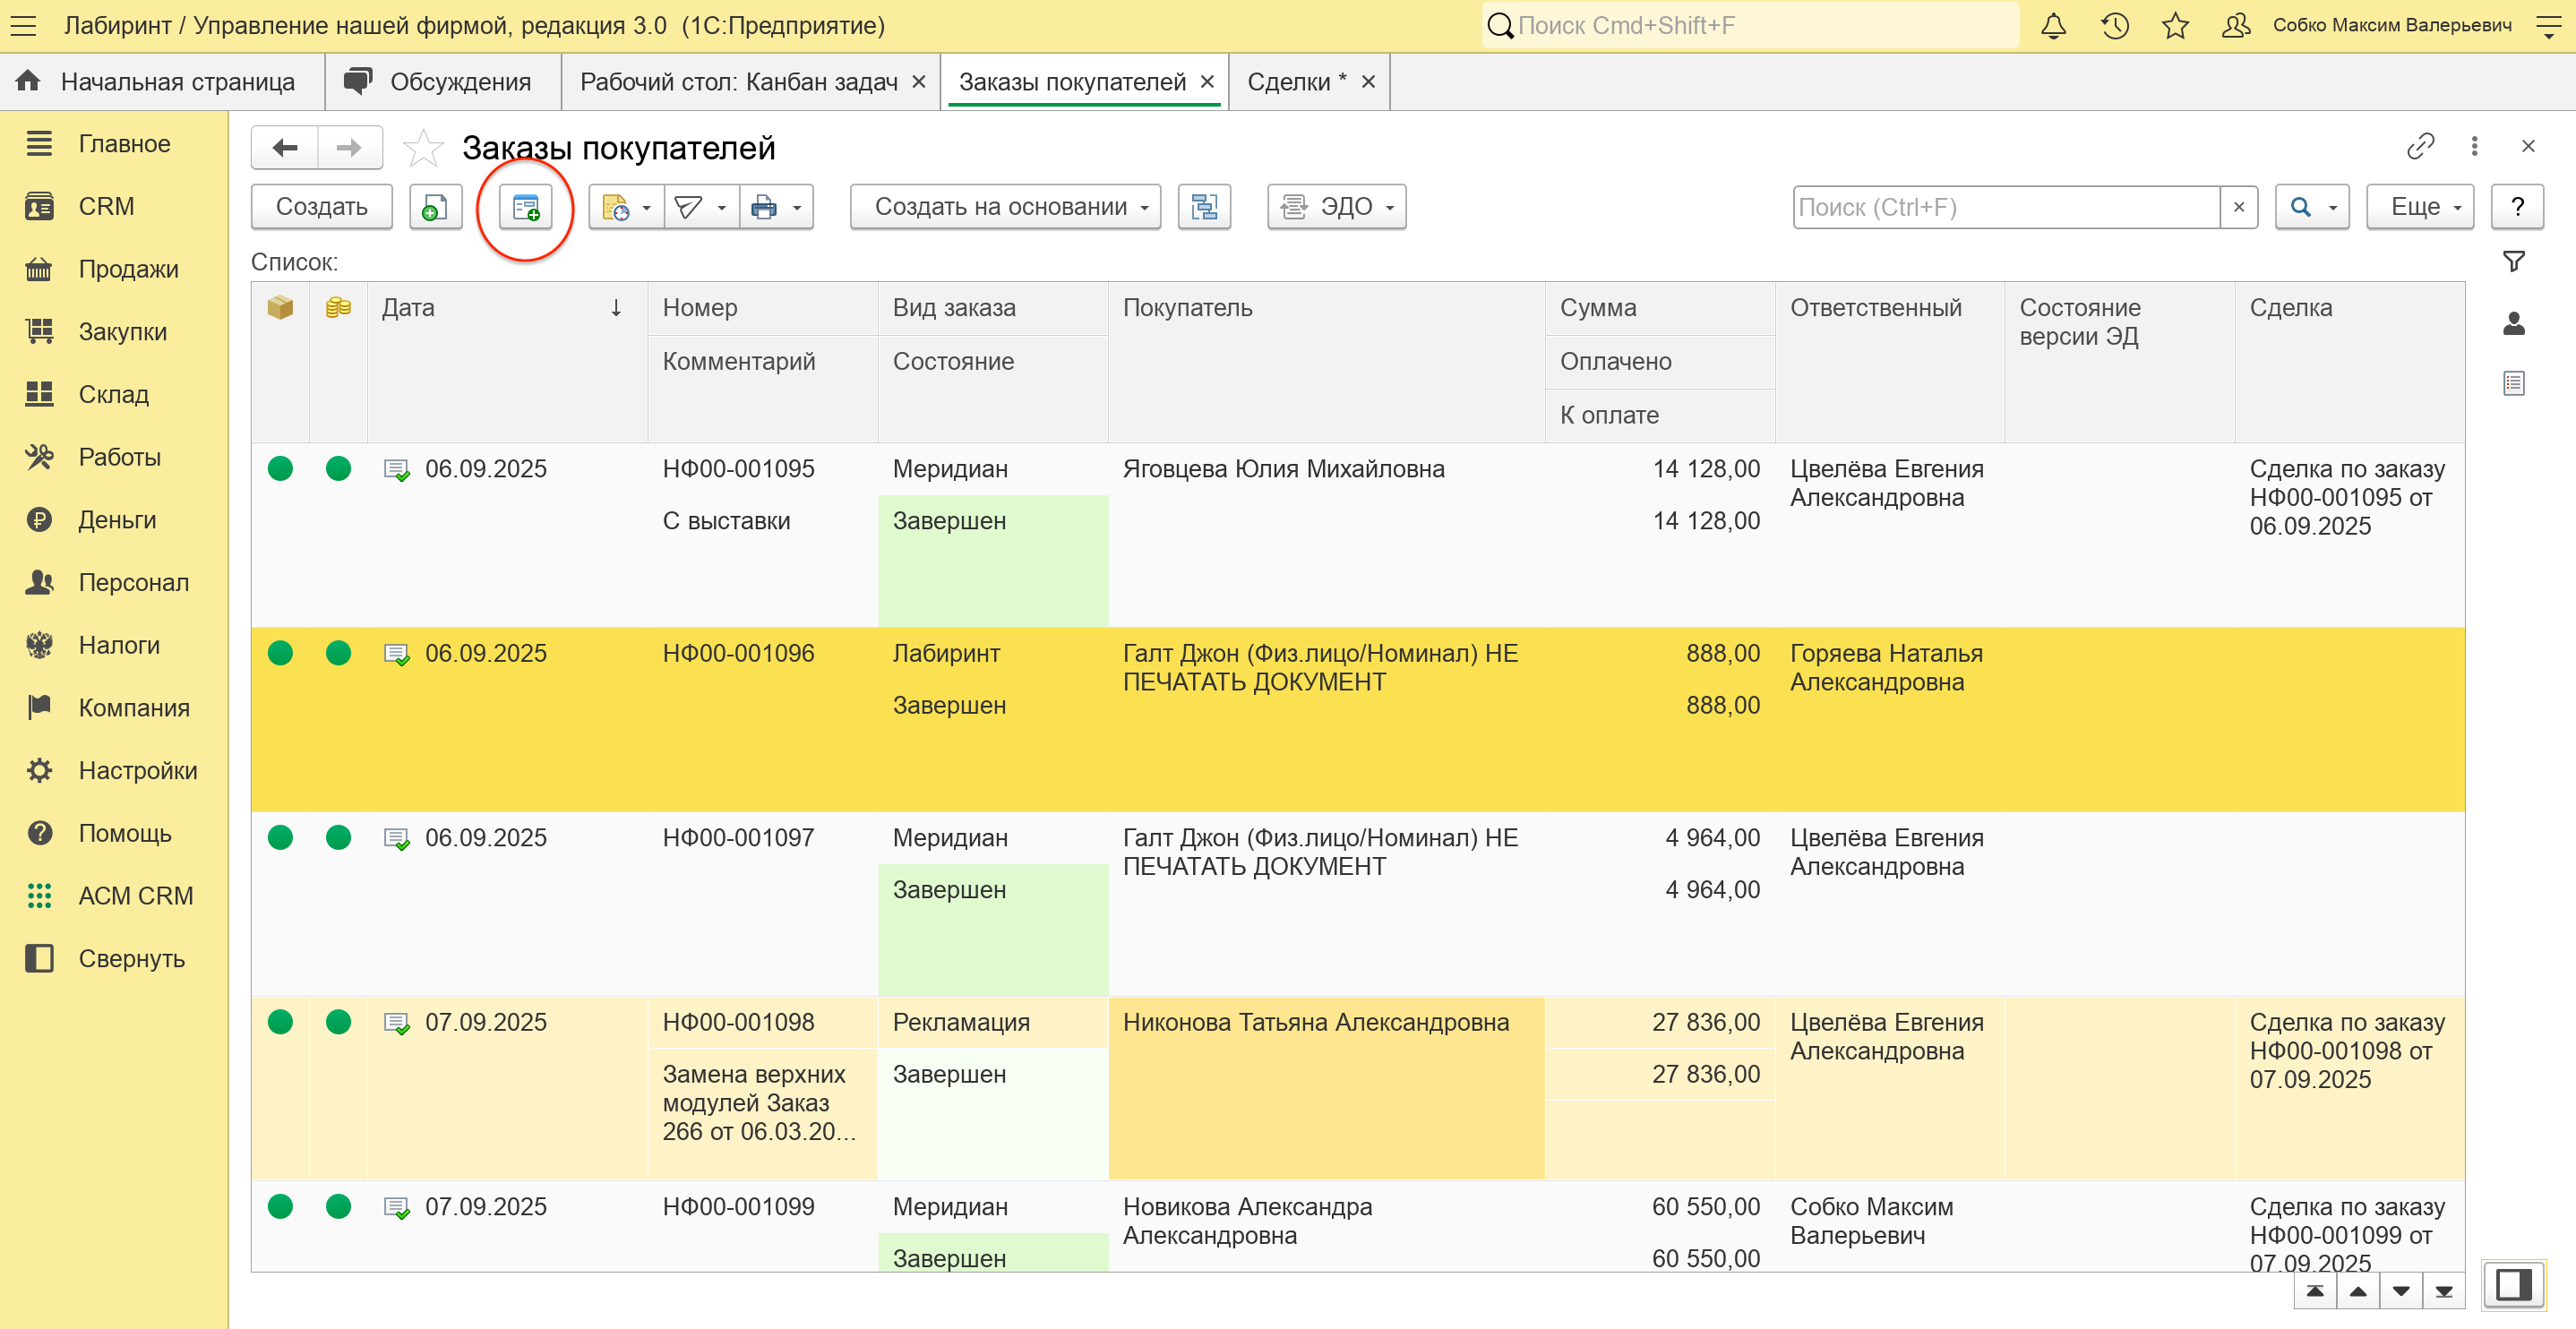Toggle the side panel icon at bottom right

[x=2513, y=1284]
